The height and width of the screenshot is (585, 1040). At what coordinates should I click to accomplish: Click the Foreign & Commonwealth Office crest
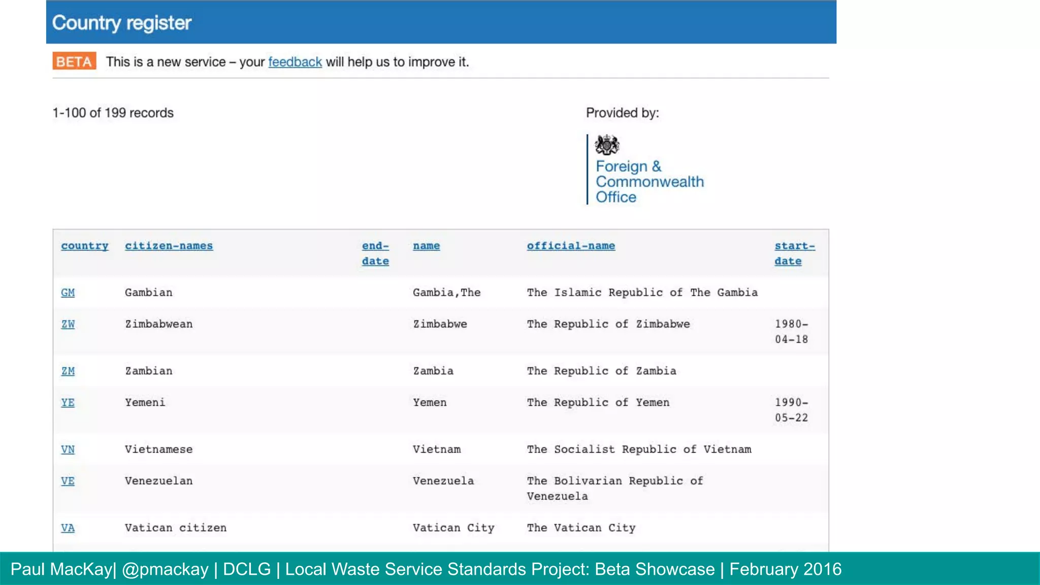[x=607, y=145]
